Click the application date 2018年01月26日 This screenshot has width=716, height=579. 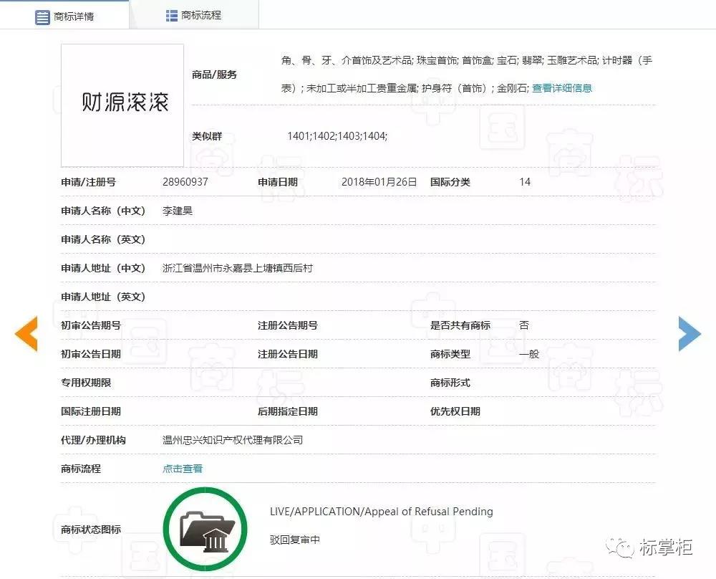point(379,181)
